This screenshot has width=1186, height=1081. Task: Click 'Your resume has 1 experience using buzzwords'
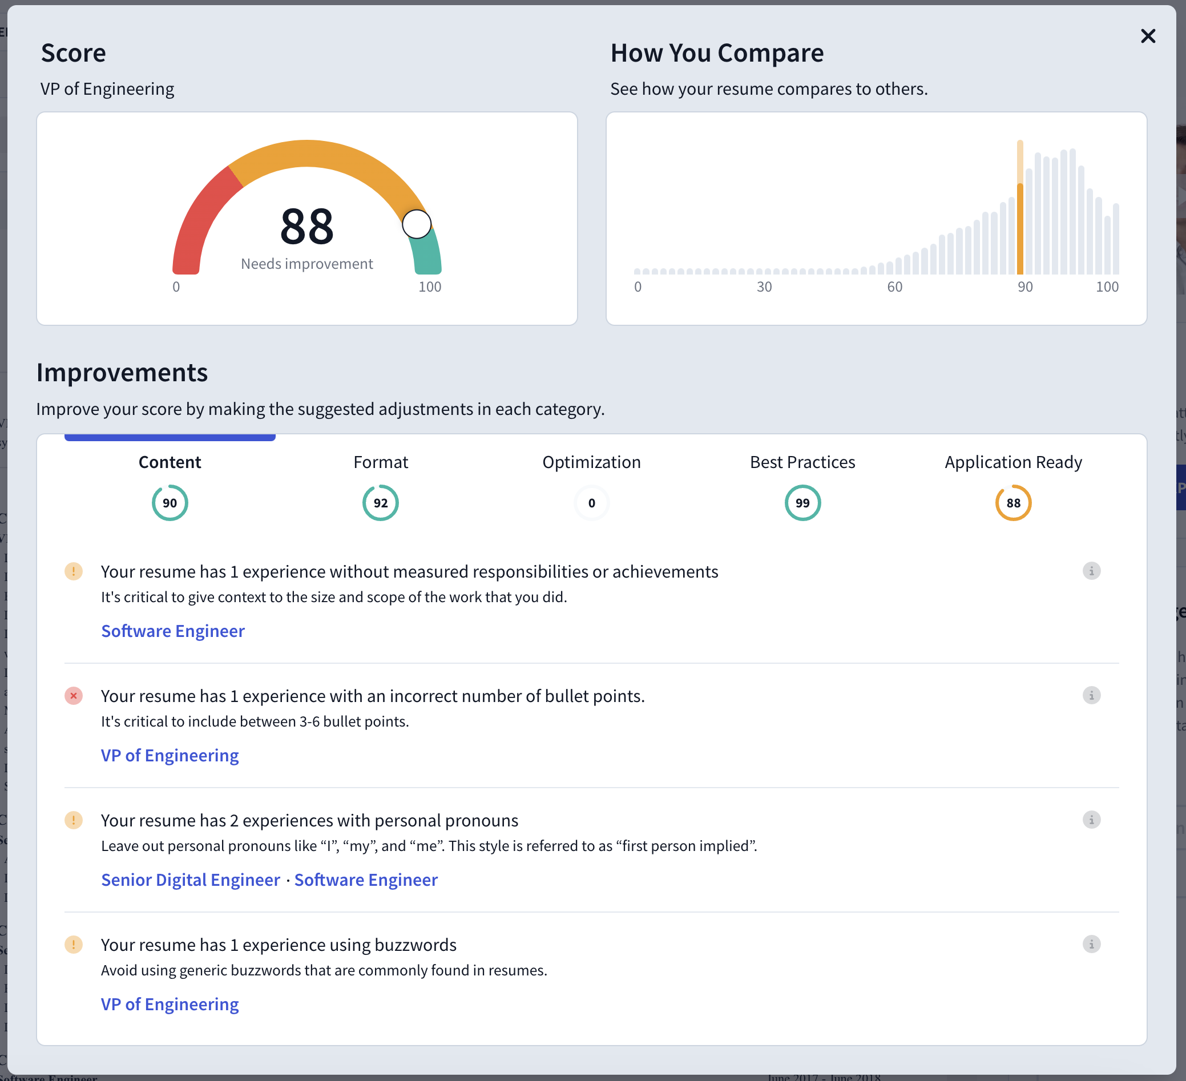click(279, 945)
